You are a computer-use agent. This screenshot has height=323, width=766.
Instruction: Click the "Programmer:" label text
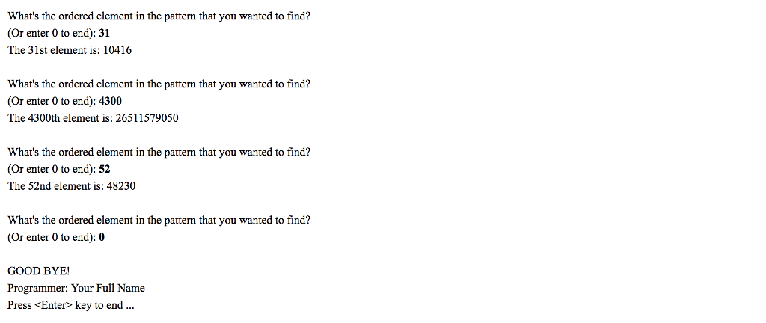point(37,288)
